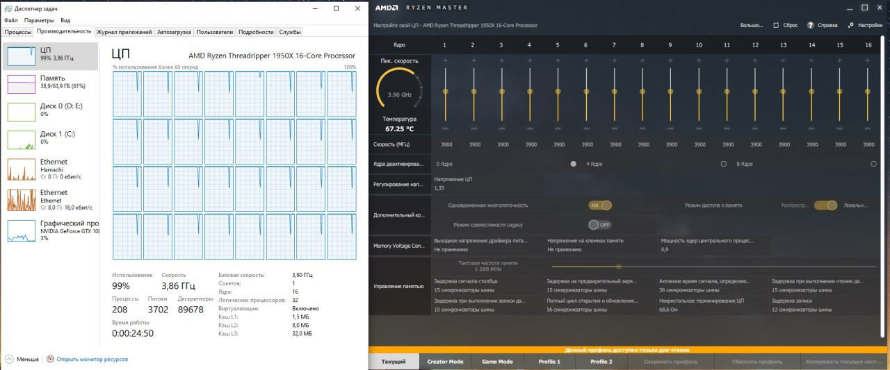Screen dimensions: 890x370
Task: Click the minus icon below core 2 slider
Action: click(474, 128)
